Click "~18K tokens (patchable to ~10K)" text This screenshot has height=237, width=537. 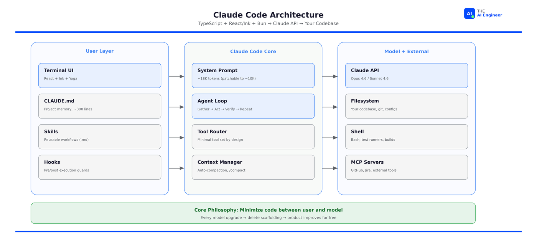[x=227, y=79]
